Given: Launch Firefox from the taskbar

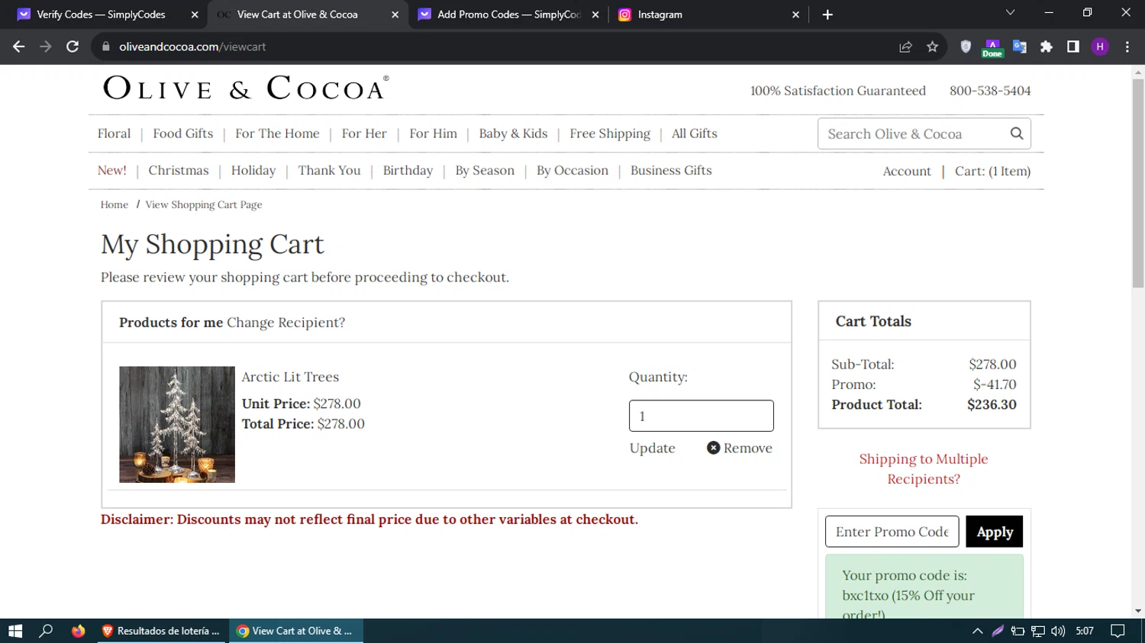Looking at the screenshot, I should 78,631.
